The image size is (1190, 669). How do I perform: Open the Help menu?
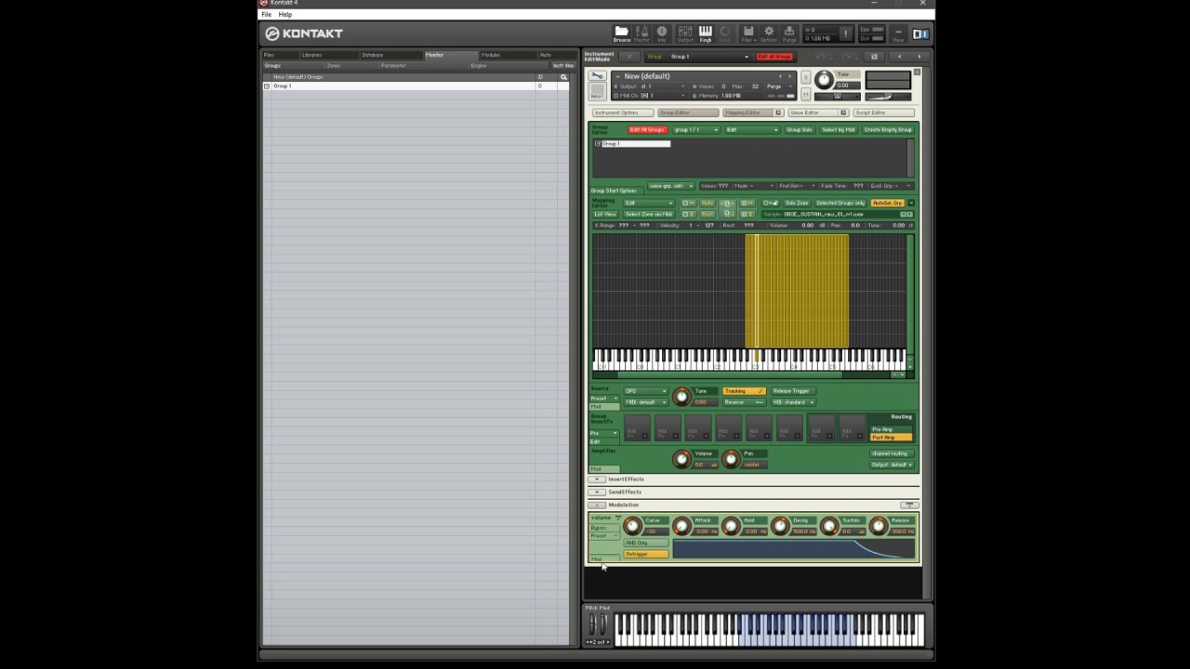[x=285, y=15]
